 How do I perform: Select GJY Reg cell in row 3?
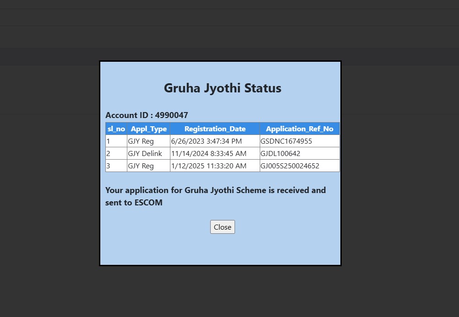(148, 166)
